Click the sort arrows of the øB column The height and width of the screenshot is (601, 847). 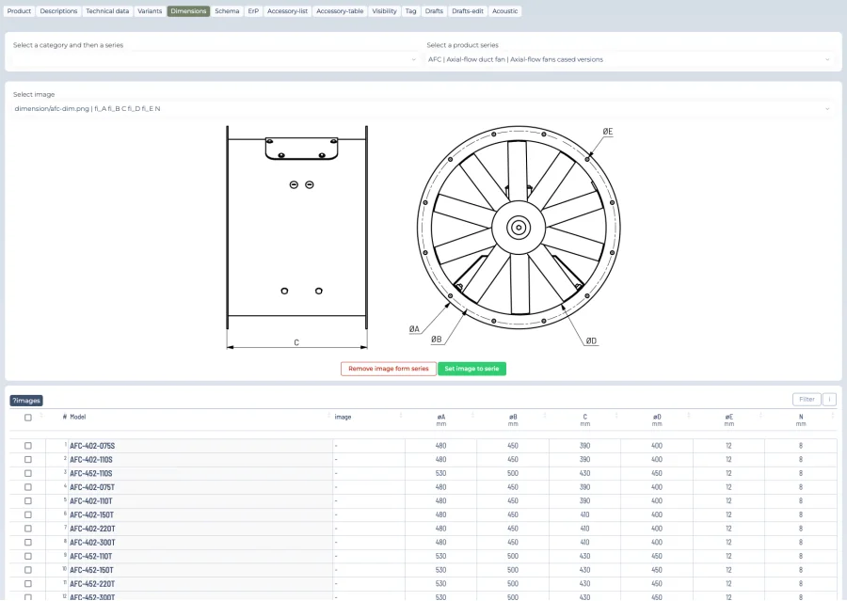point(545,416)
